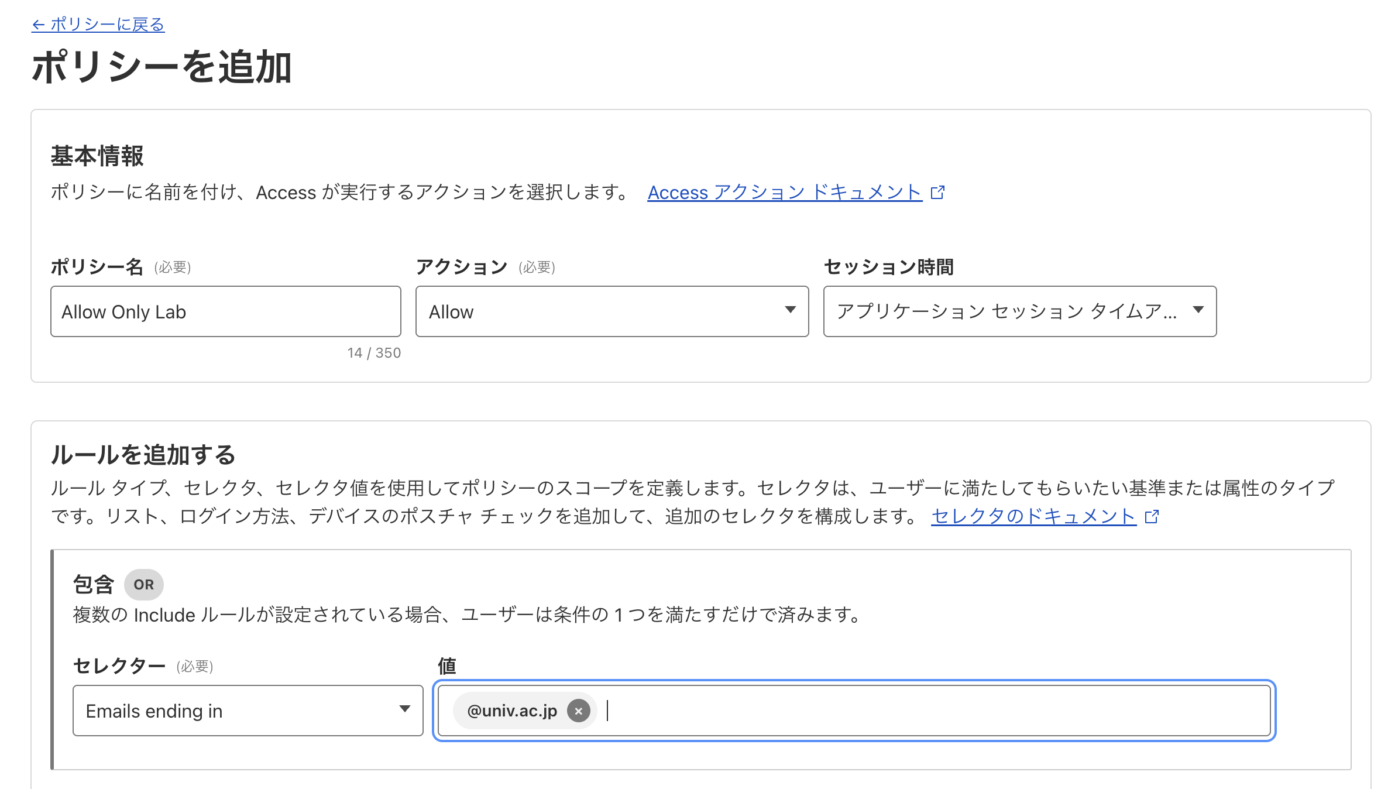The height and width of the screenshot is (789, 1381).
Task: Select the @univ.ac.jp chip text
Action: (512, 711)
